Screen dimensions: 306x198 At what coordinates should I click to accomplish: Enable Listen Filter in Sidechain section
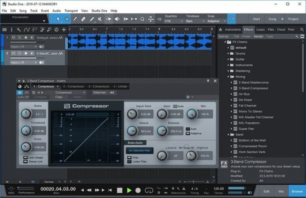pyautogui.click(x=129, y=162)
